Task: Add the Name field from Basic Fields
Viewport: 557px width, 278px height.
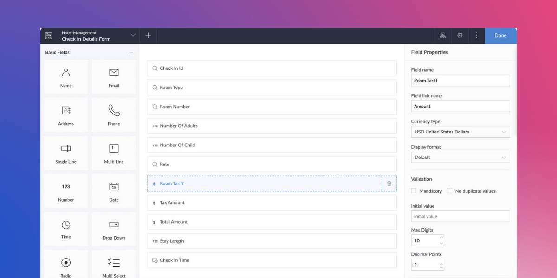Action: (66, 77)
